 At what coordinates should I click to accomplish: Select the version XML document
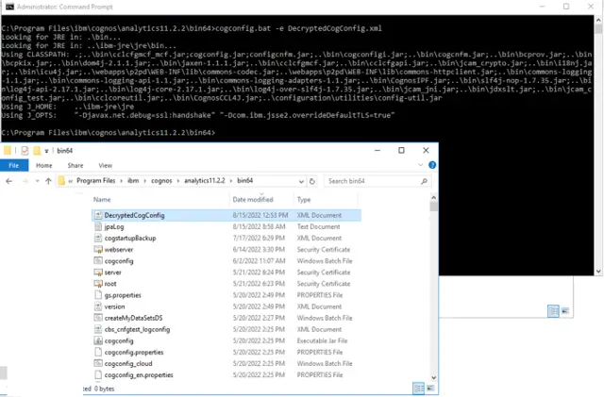pos(226,306)
